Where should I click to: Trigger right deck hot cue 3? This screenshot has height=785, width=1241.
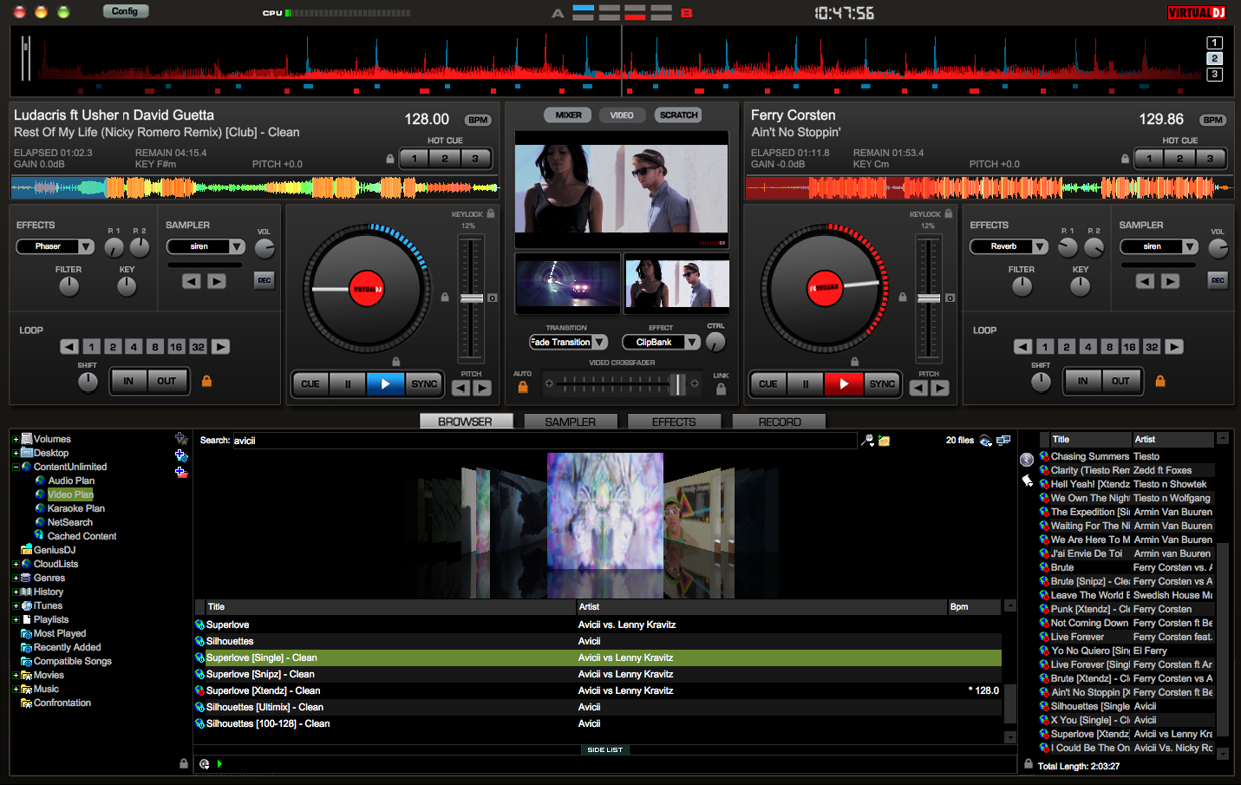coord(1210,158)
